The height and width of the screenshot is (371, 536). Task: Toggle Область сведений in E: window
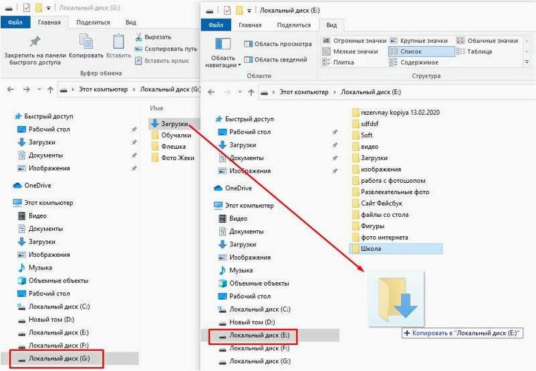point(275,60)
